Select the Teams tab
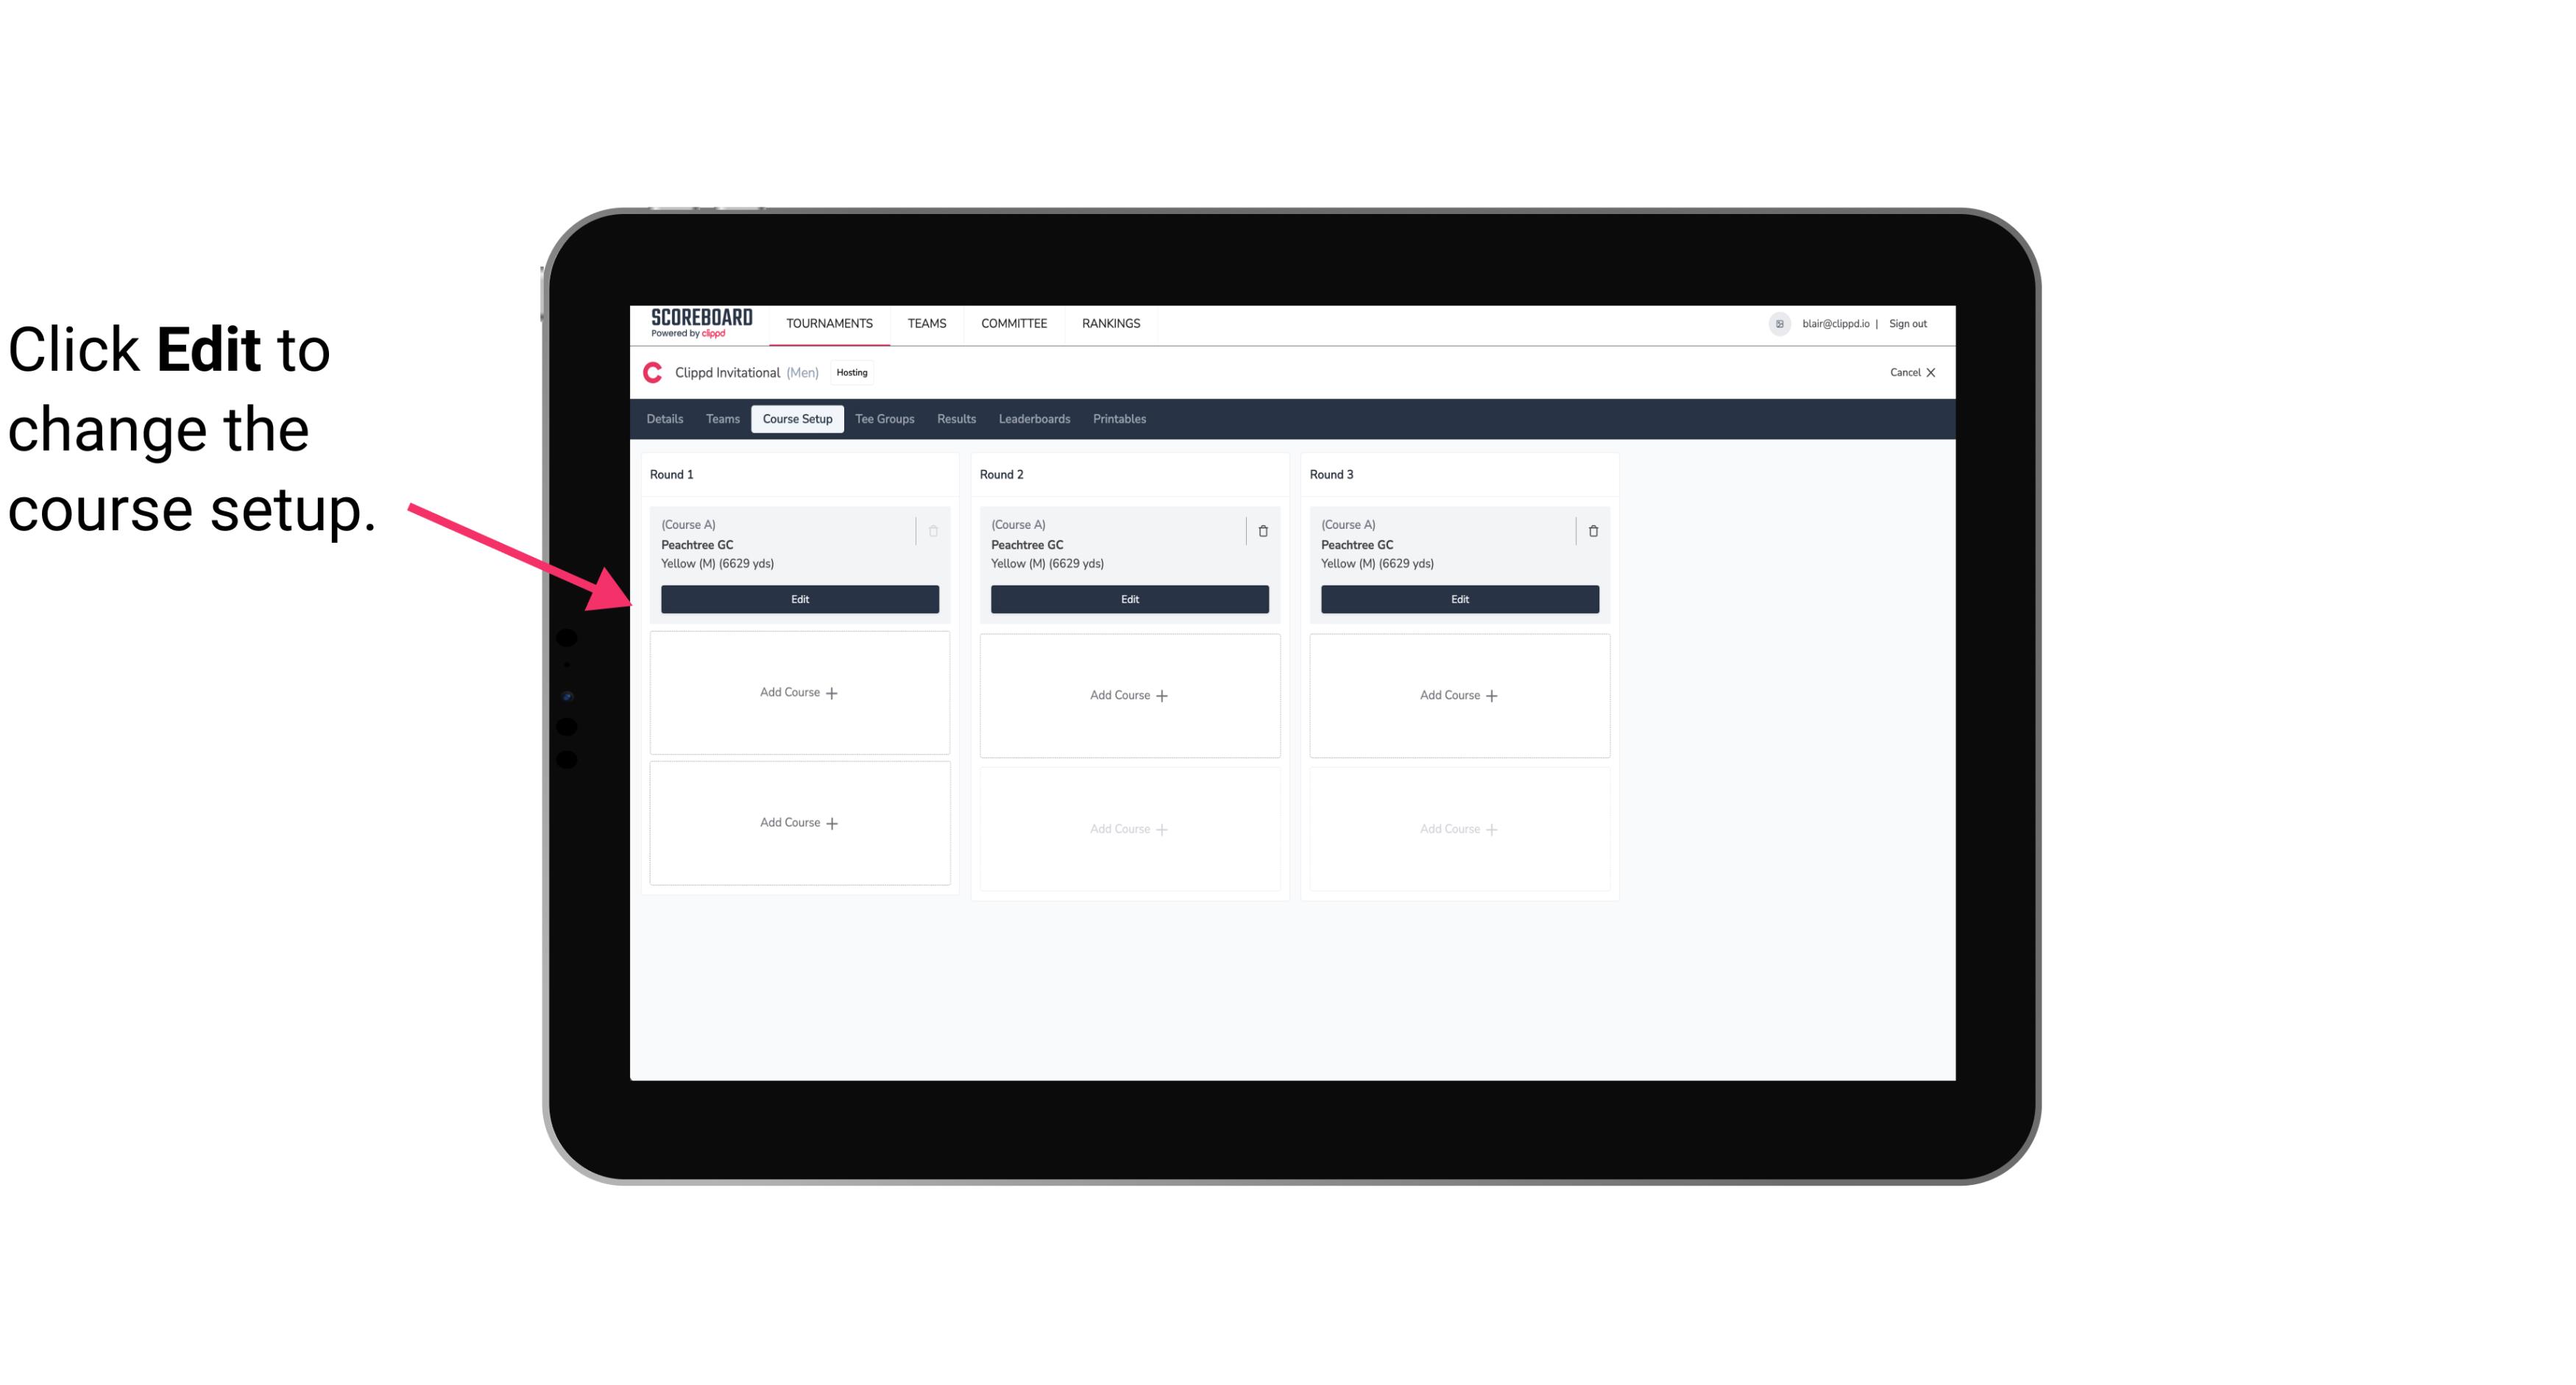 tap(721, 418)
